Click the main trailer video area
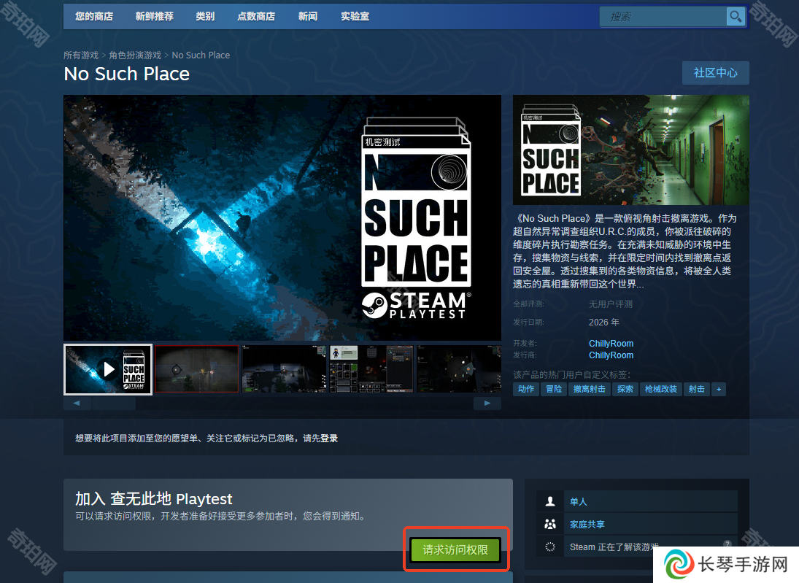Viewport: 799px width, 583px height. [282, 217]
